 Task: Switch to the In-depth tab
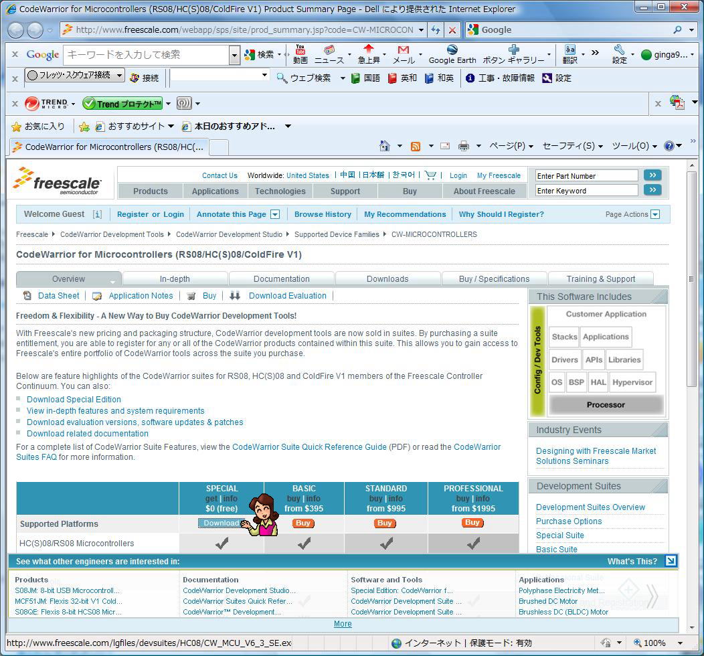[175, 279]
